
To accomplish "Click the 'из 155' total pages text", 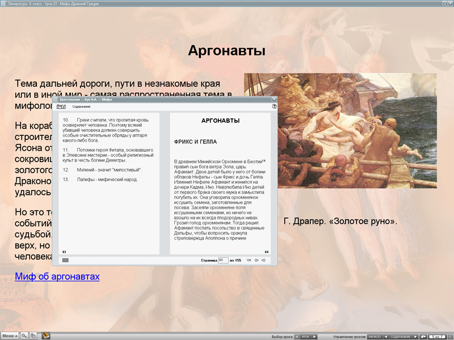I will tap(236, 260).
